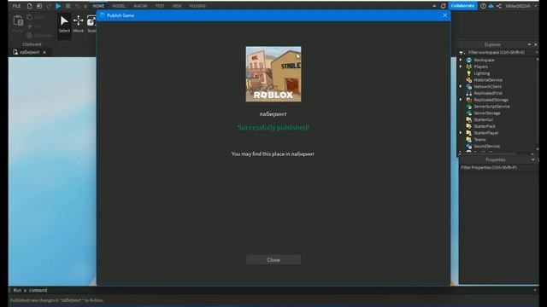Click the Players icon in Explorer
547x307 pixels.
tap(469, 67)
